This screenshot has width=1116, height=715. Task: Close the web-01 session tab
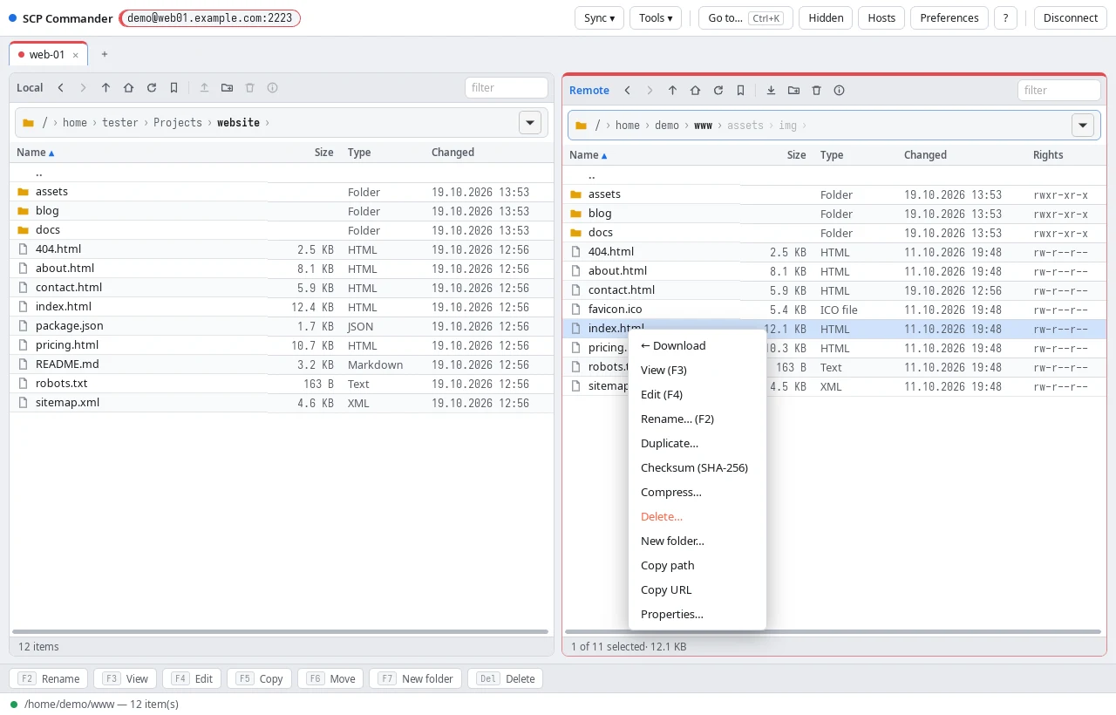75,54
